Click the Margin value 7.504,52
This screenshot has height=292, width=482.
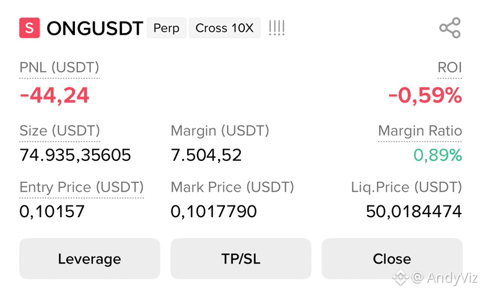206,155
